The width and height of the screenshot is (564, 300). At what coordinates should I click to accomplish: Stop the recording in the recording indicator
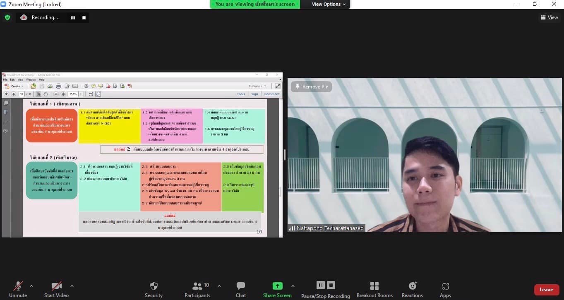(84, 18)
